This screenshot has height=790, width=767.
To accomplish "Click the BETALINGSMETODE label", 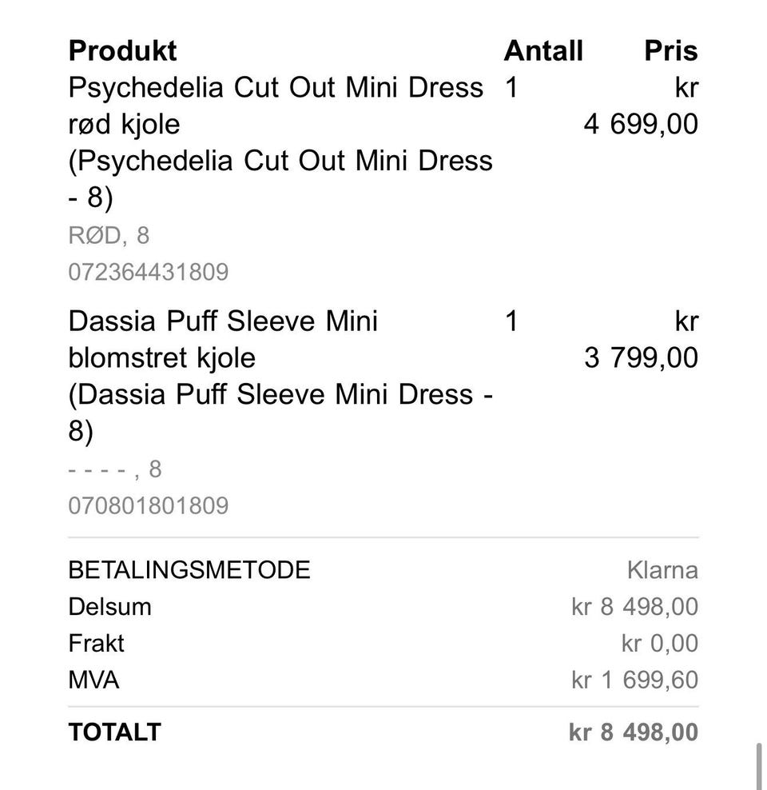I will tap(189, 570).
